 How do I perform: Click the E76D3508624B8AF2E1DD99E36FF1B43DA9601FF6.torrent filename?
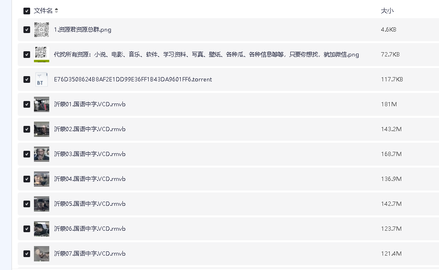point(132,79)
